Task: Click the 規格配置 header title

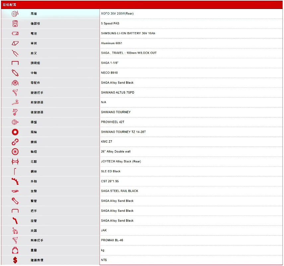Action: (x=9, y=5)
